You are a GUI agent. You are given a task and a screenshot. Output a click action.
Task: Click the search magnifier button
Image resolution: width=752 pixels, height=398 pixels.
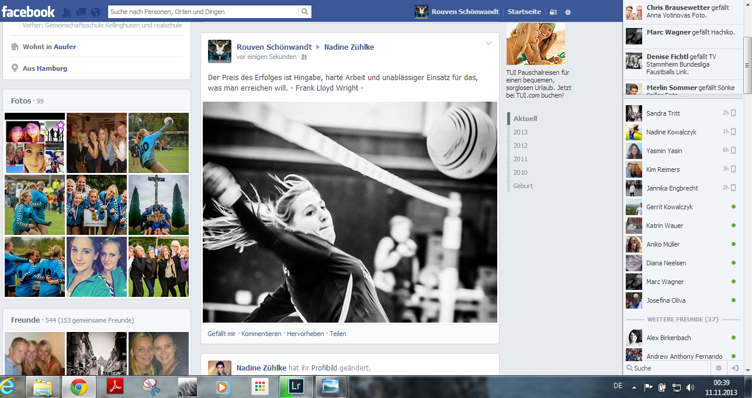(x=304, y=12)
